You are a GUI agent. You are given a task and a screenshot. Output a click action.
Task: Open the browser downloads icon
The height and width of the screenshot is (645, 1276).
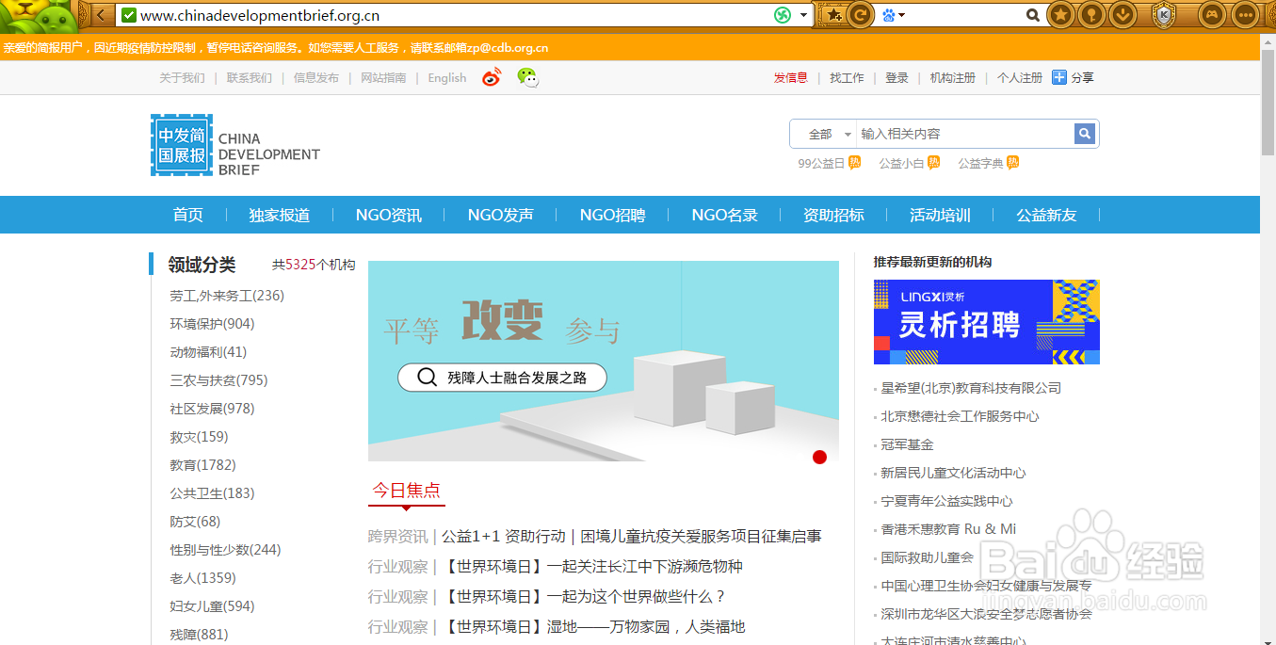[1123, 14]
